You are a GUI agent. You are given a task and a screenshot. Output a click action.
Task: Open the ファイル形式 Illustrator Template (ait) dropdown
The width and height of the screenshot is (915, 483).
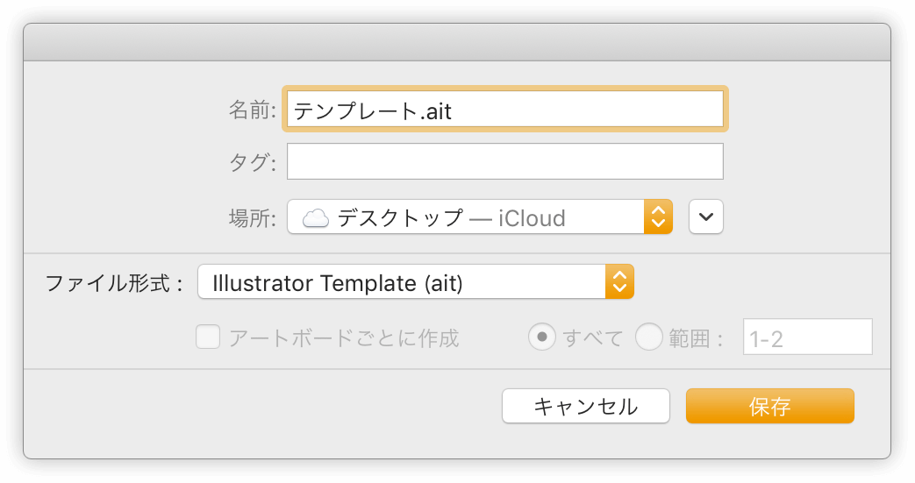pos(416,281)
